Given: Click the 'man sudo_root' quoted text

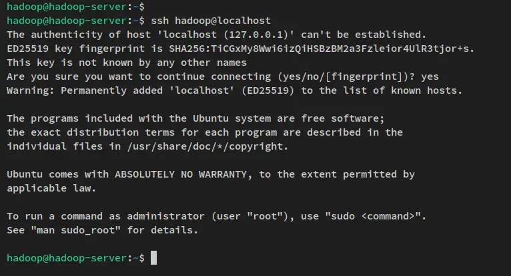Looking at the screenshot, I should [x=76, y=230].
